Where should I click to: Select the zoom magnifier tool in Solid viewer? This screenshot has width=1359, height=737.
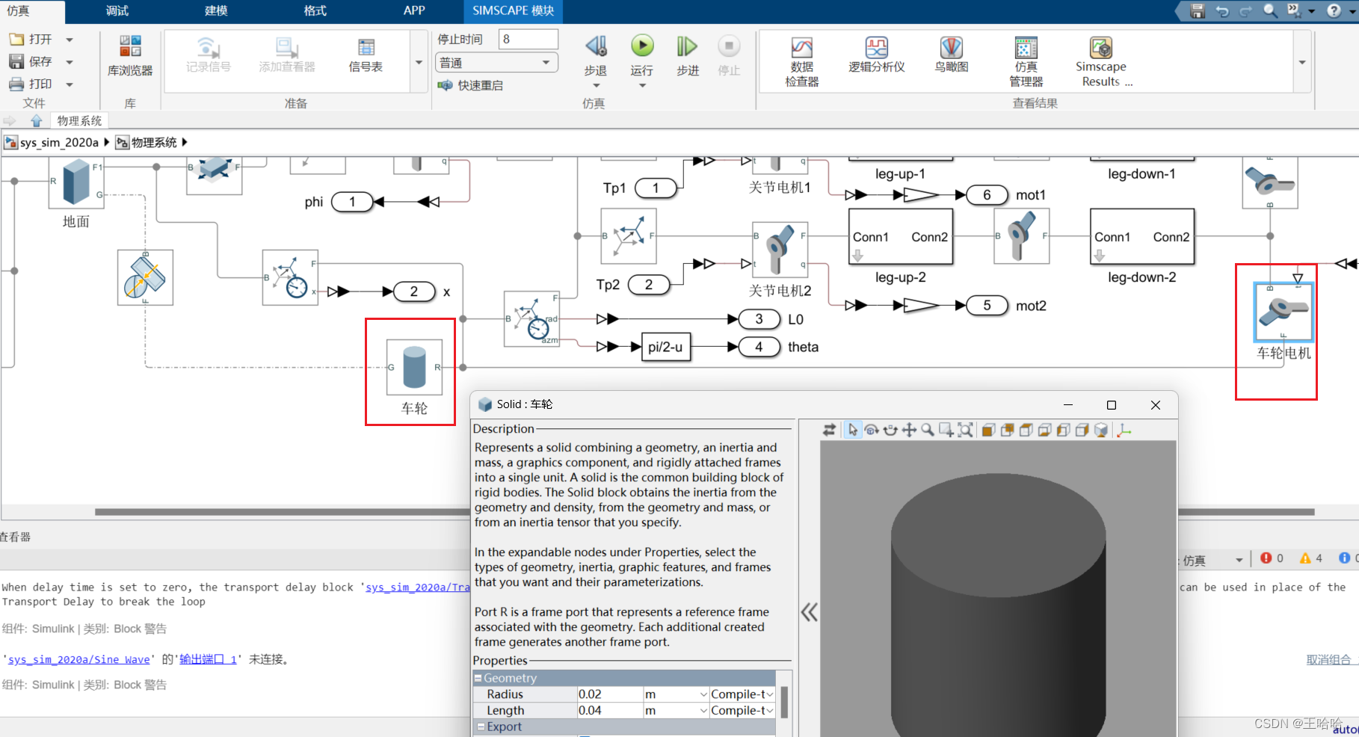[x=928, y=430]
